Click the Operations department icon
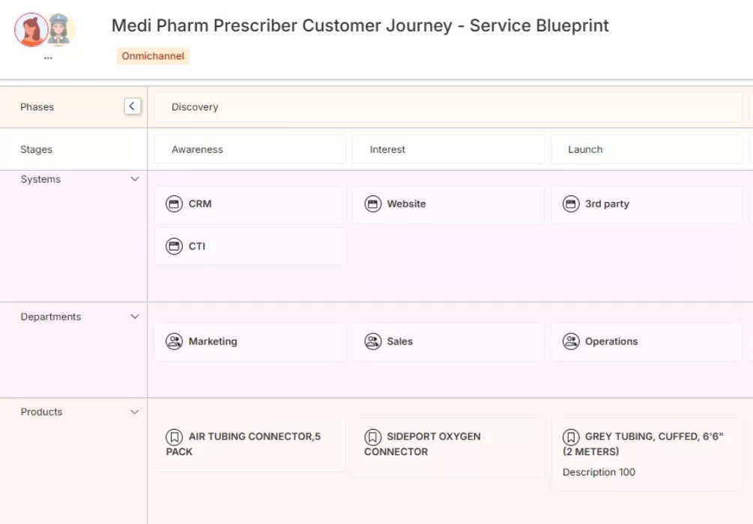The image size is (753, 524). click(x=571, y=341)
